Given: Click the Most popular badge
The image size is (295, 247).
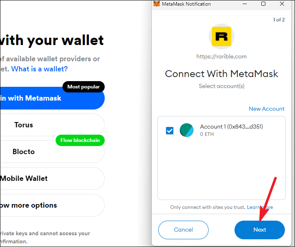Looking at the screenshot, I should tap(84, 87).
